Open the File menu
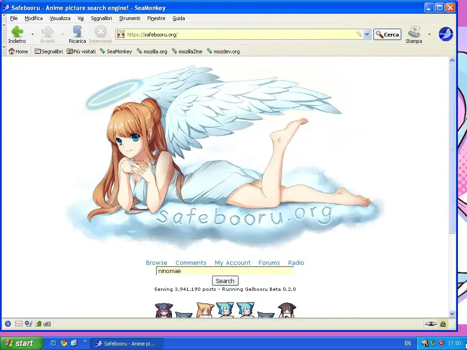This screenshot has width=467, height=350. pyautogui.click(x=14, y=18)
